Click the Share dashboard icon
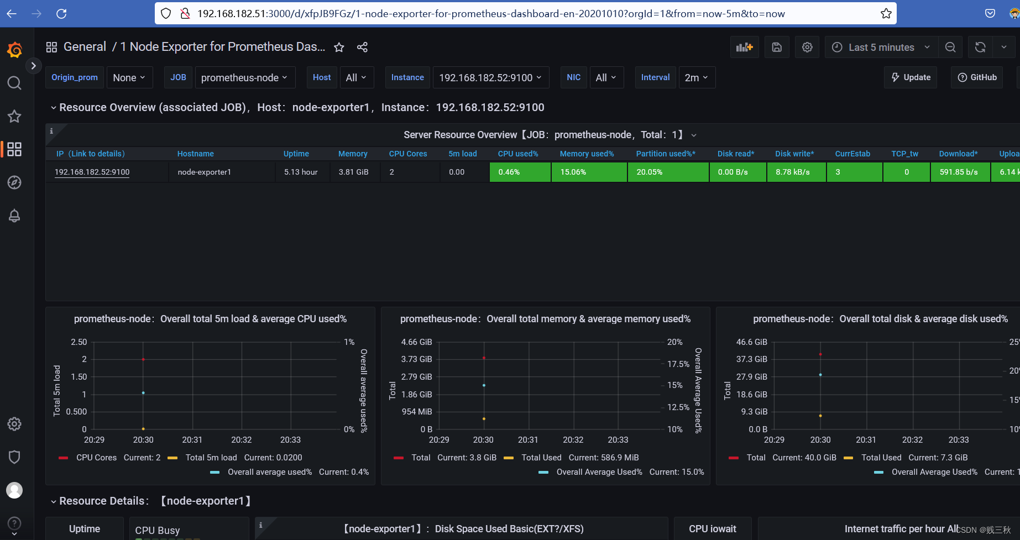This screenshot has height=540, width=1020. pos(362,47)
